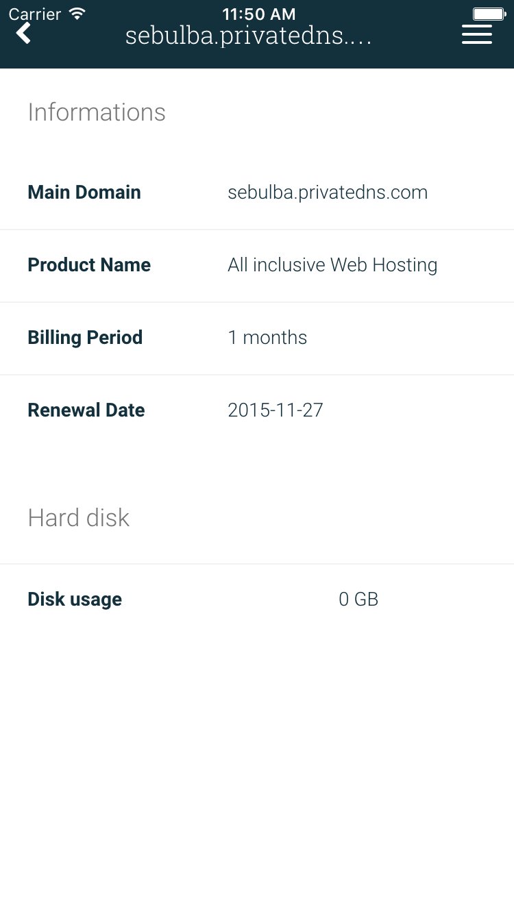
Task: Tap the back arrow in header
Action: click(24, 32)
